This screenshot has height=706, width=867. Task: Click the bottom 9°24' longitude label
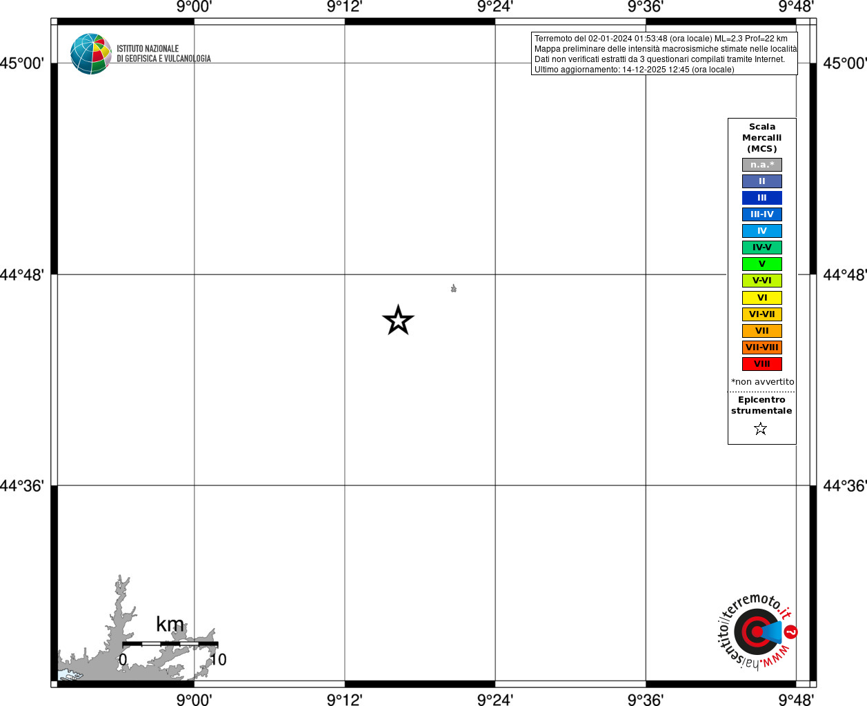point(495,700)
